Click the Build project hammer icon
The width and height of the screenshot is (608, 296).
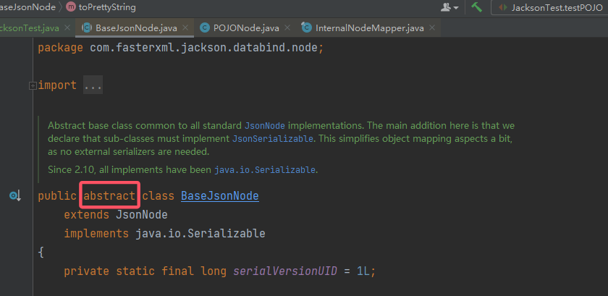(x=476, y=7)
